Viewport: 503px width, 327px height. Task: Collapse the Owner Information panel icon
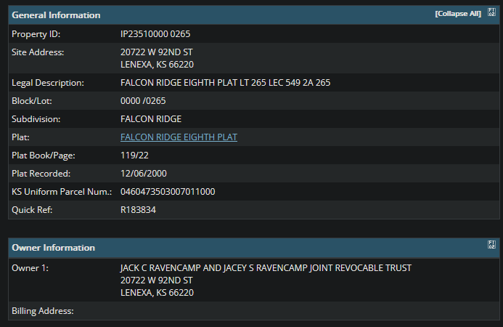(x=491, y=244)
